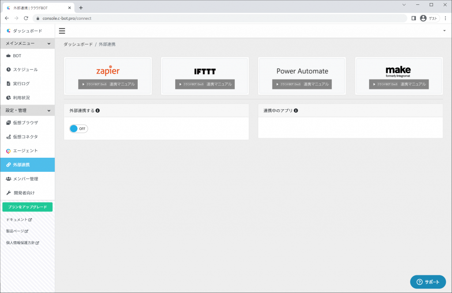
Task: Open Chrome tab search dropdown
Action: click(x=404, y=5)
